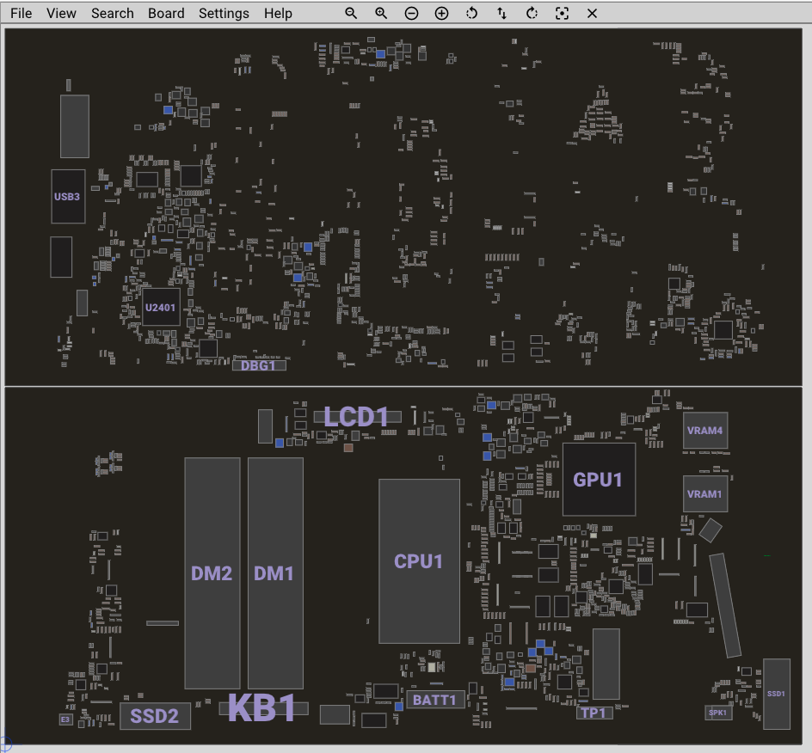This screenshot has height=753, width=812.
Task: Open the Settings menu
Action: 224,14
